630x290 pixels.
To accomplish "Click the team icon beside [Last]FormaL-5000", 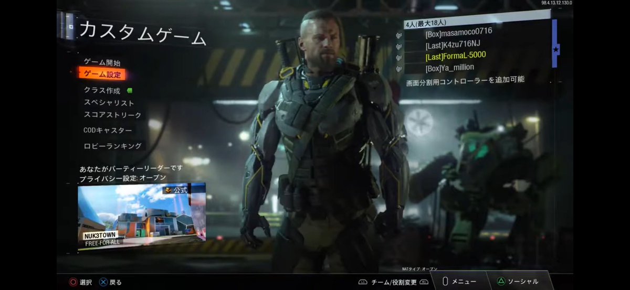I will [x=398, y=58].
